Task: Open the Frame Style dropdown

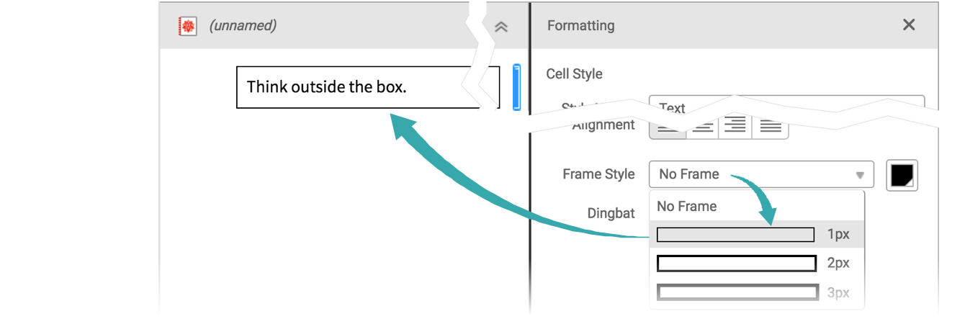Action: coord(760,174)
